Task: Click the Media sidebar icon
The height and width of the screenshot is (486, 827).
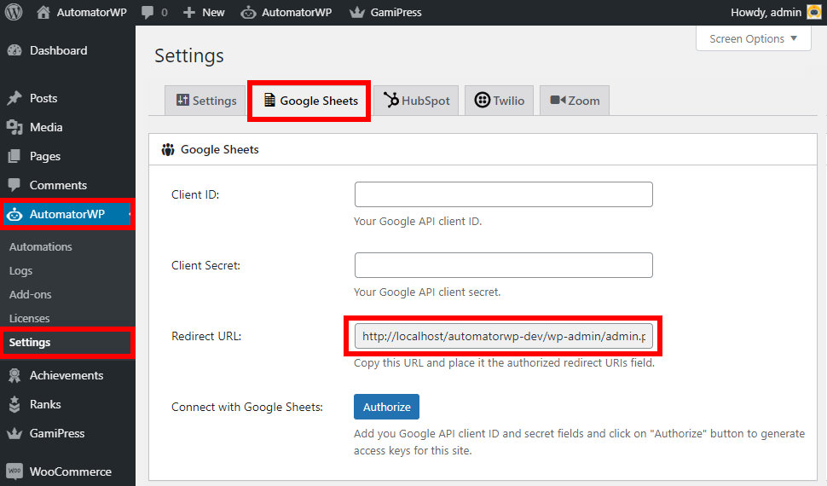Action: [14, 127]
